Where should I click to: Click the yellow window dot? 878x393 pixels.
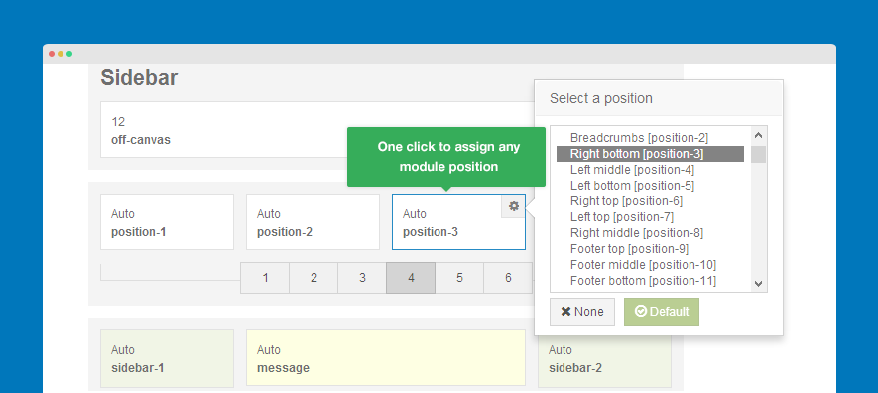61,54
